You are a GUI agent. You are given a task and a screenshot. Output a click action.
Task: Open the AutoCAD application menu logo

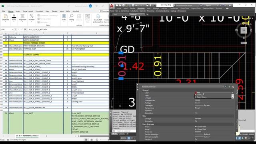pos(112,6)
